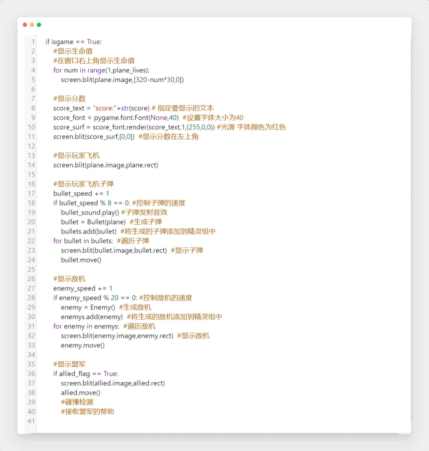Image resolution: width=429 pixels, height=451 pixels.
Task: Click 'screen.blit(enemy.image,enemy.rect)' code
Action: 117,336
